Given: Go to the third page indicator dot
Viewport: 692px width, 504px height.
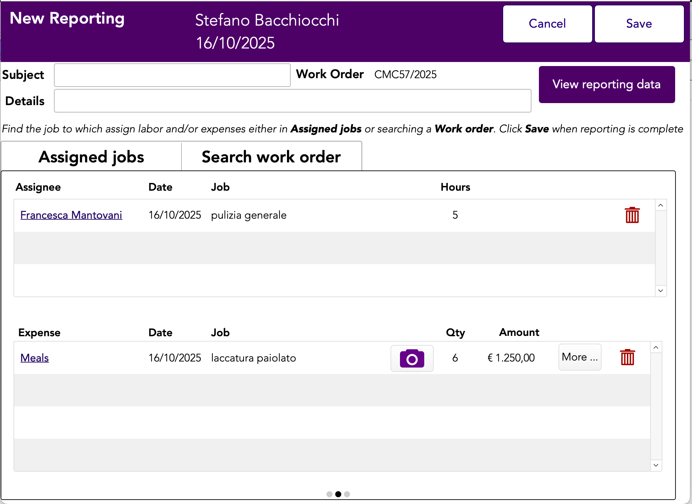Looking at the screenshot, I should coord(347,494).
